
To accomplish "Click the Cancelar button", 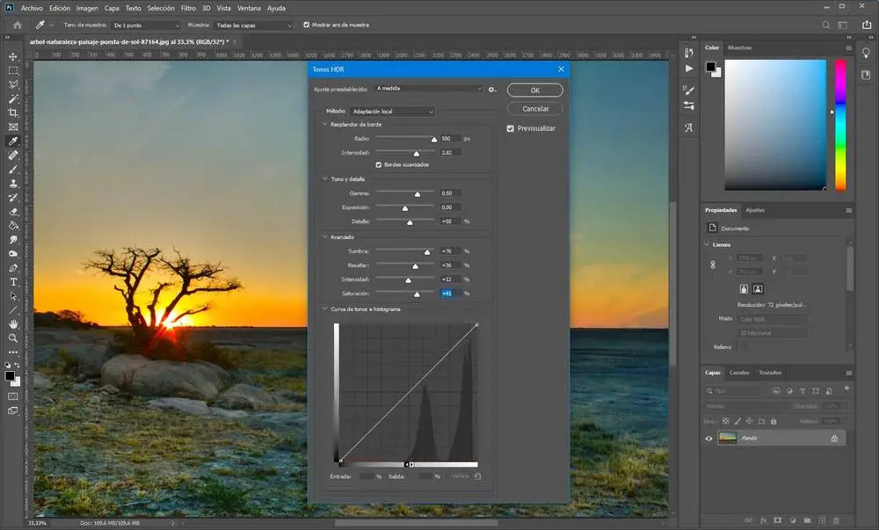I will click(x=534, y=109).
